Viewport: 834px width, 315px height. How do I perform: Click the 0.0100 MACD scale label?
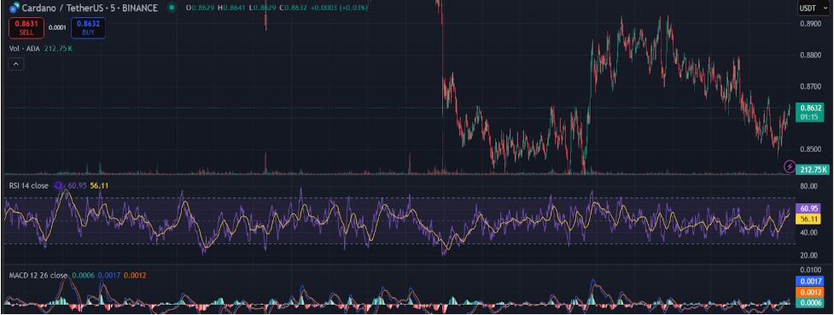[811, 271]
